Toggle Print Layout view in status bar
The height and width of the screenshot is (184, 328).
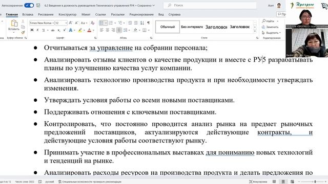coord(283,181)
